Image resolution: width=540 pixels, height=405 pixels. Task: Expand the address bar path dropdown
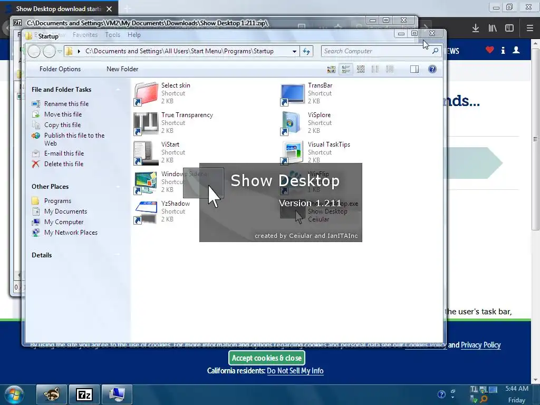294,51
